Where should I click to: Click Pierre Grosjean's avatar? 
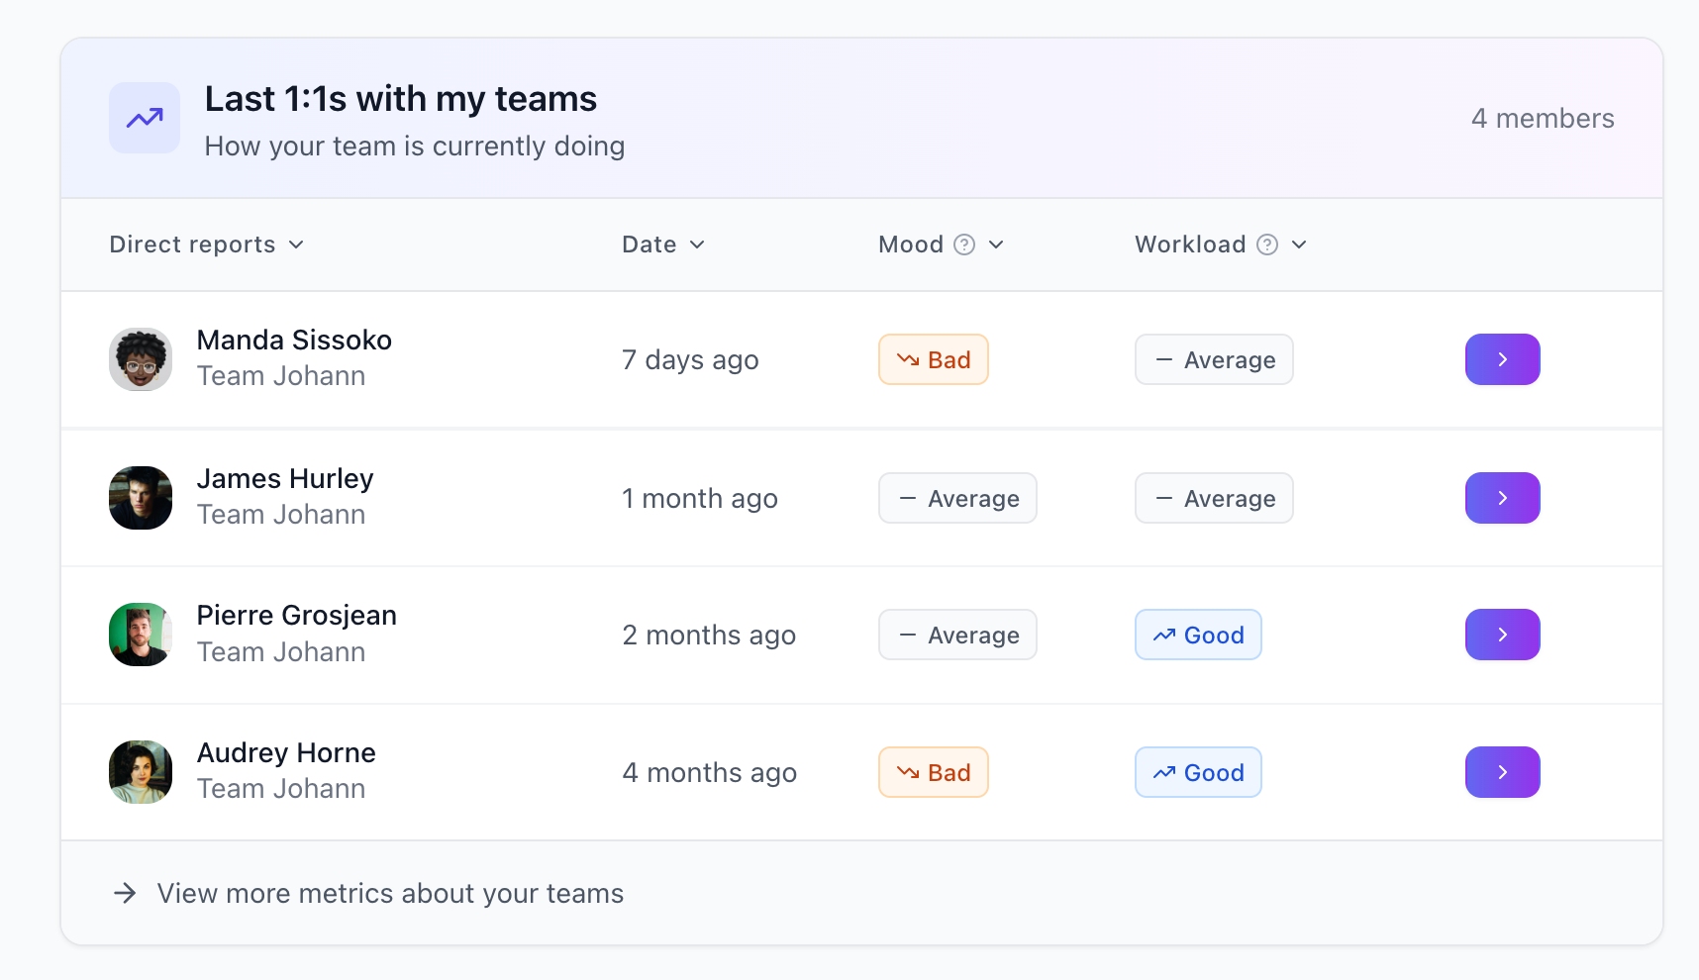click(x=140, y=635)
